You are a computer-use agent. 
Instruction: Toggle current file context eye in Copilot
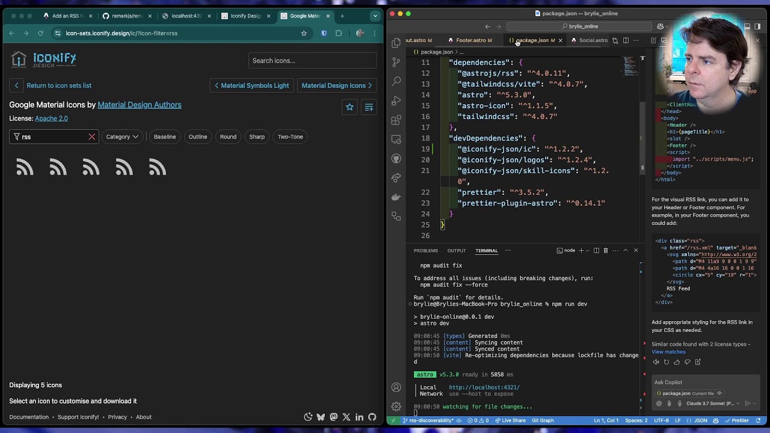pos(719,393)
